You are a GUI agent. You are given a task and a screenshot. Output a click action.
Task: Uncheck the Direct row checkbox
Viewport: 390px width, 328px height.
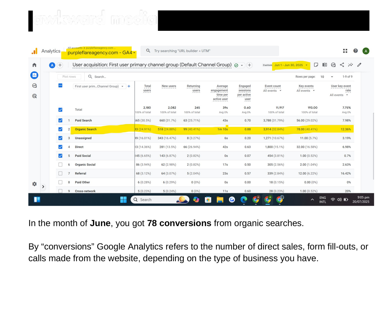(x=60, y=147)
